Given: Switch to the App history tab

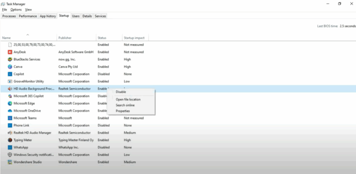Looking at the screenshot, I should (x=48, y=16).
